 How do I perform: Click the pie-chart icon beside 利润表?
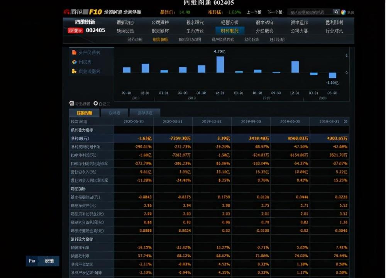(x=74, y=62)
